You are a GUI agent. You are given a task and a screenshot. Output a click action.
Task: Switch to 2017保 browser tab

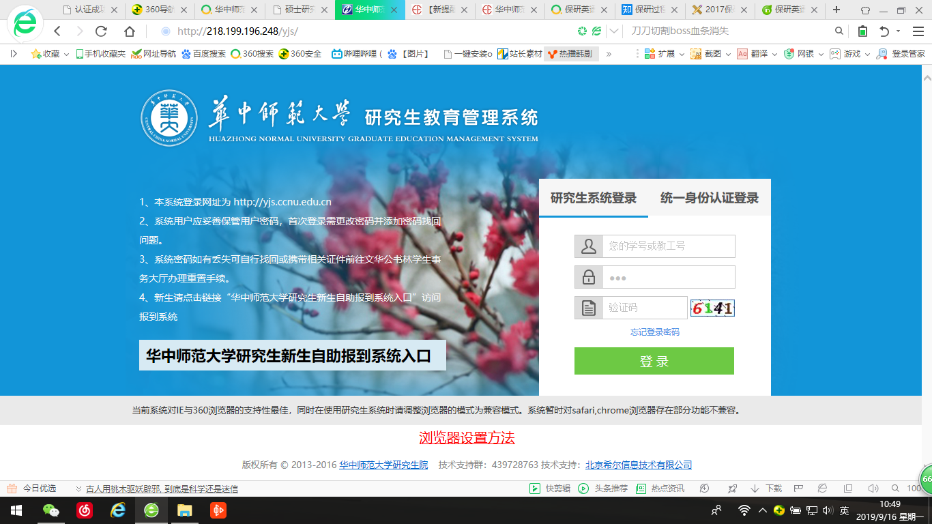[718, 10]
